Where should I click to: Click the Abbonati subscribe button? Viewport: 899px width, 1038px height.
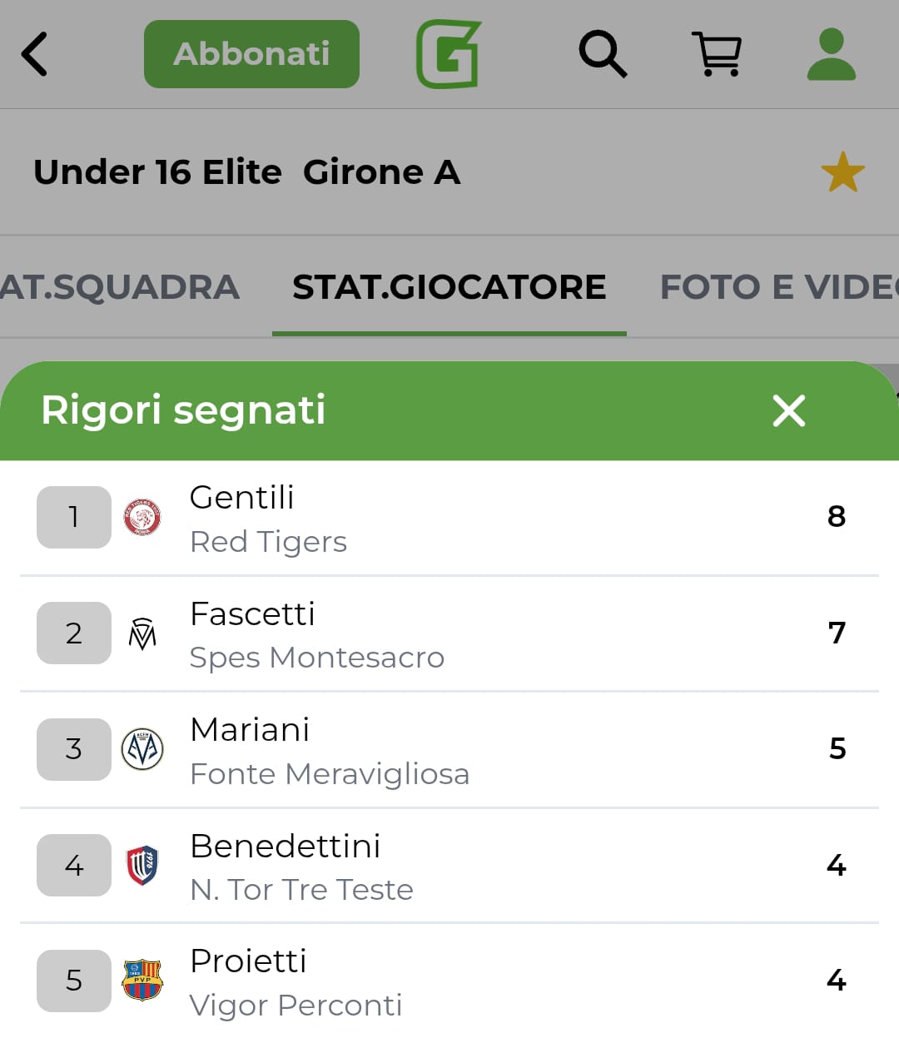[x=251, y=54]
